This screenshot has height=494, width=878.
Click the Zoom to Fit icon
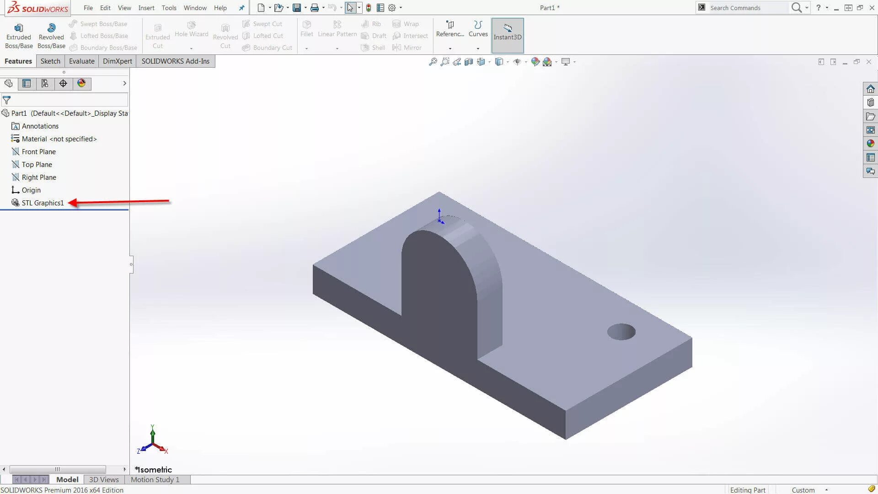pyautogui.click(x=433, y=62)
